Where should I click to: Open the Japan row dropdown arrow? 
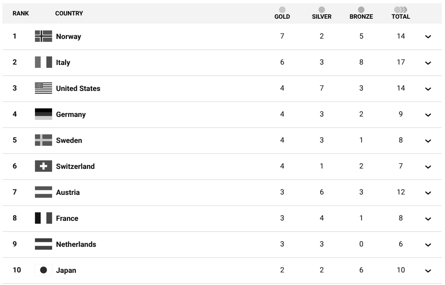(x=428, y=270)
